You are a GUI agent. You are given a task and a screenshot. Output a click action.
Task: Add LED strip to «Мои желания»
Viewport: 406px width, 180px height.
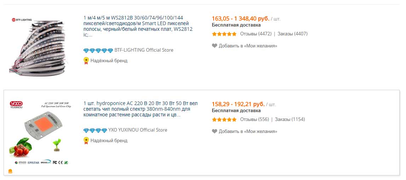tap(248, 46)
